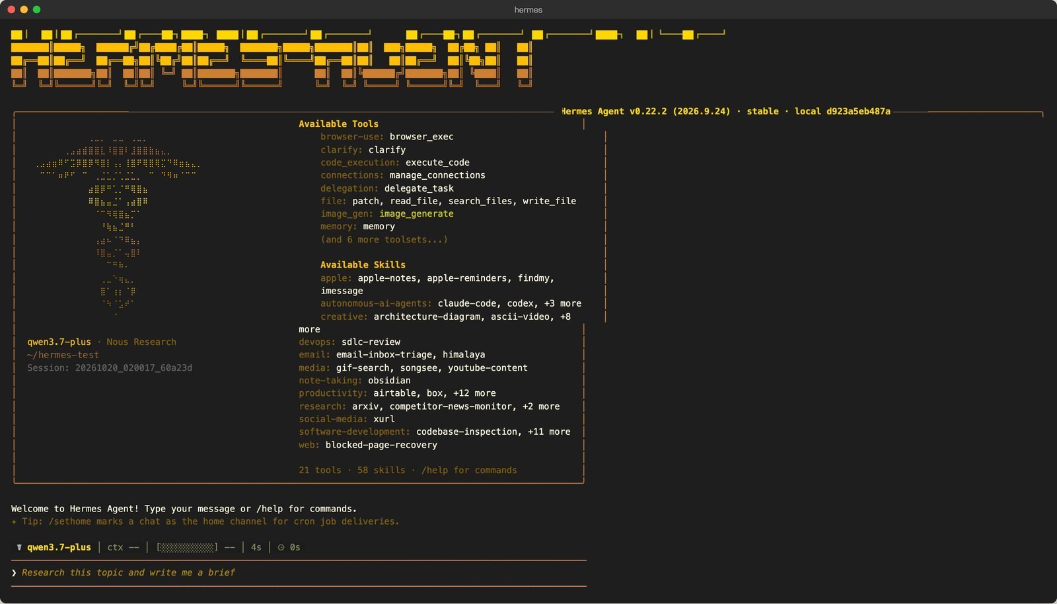Click the status bar marker icon before qwen3.7-plus

pyautogui.click(x=19, y=547)
